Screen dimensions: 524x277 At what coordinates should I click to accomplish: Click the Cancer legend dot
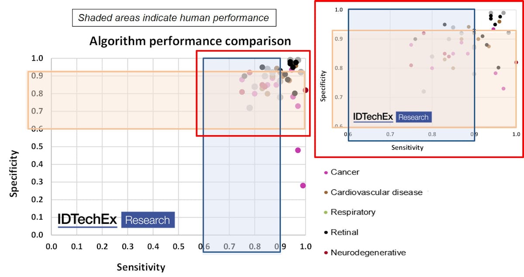point(325,173)
